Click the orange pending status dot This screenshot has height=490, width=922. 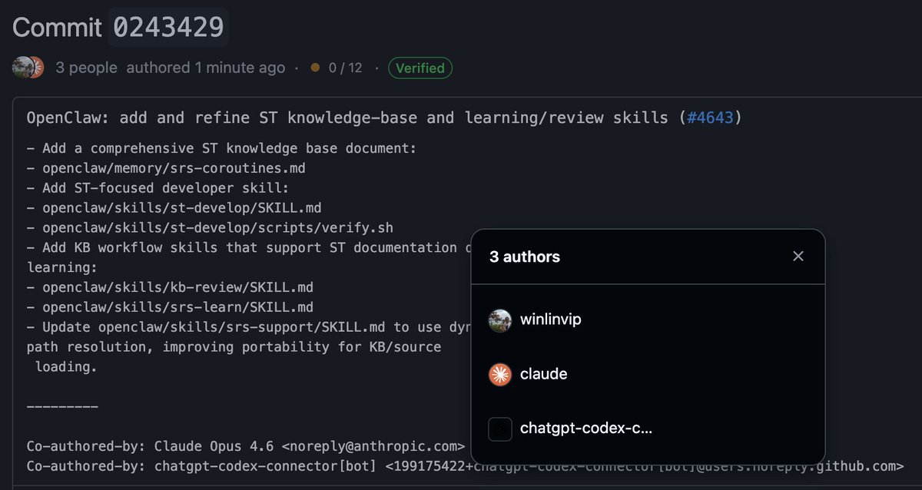click(x=315, y=68)
